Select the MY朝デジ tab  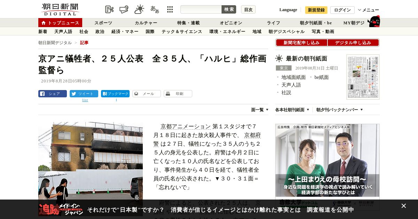(x=354, y=23)
